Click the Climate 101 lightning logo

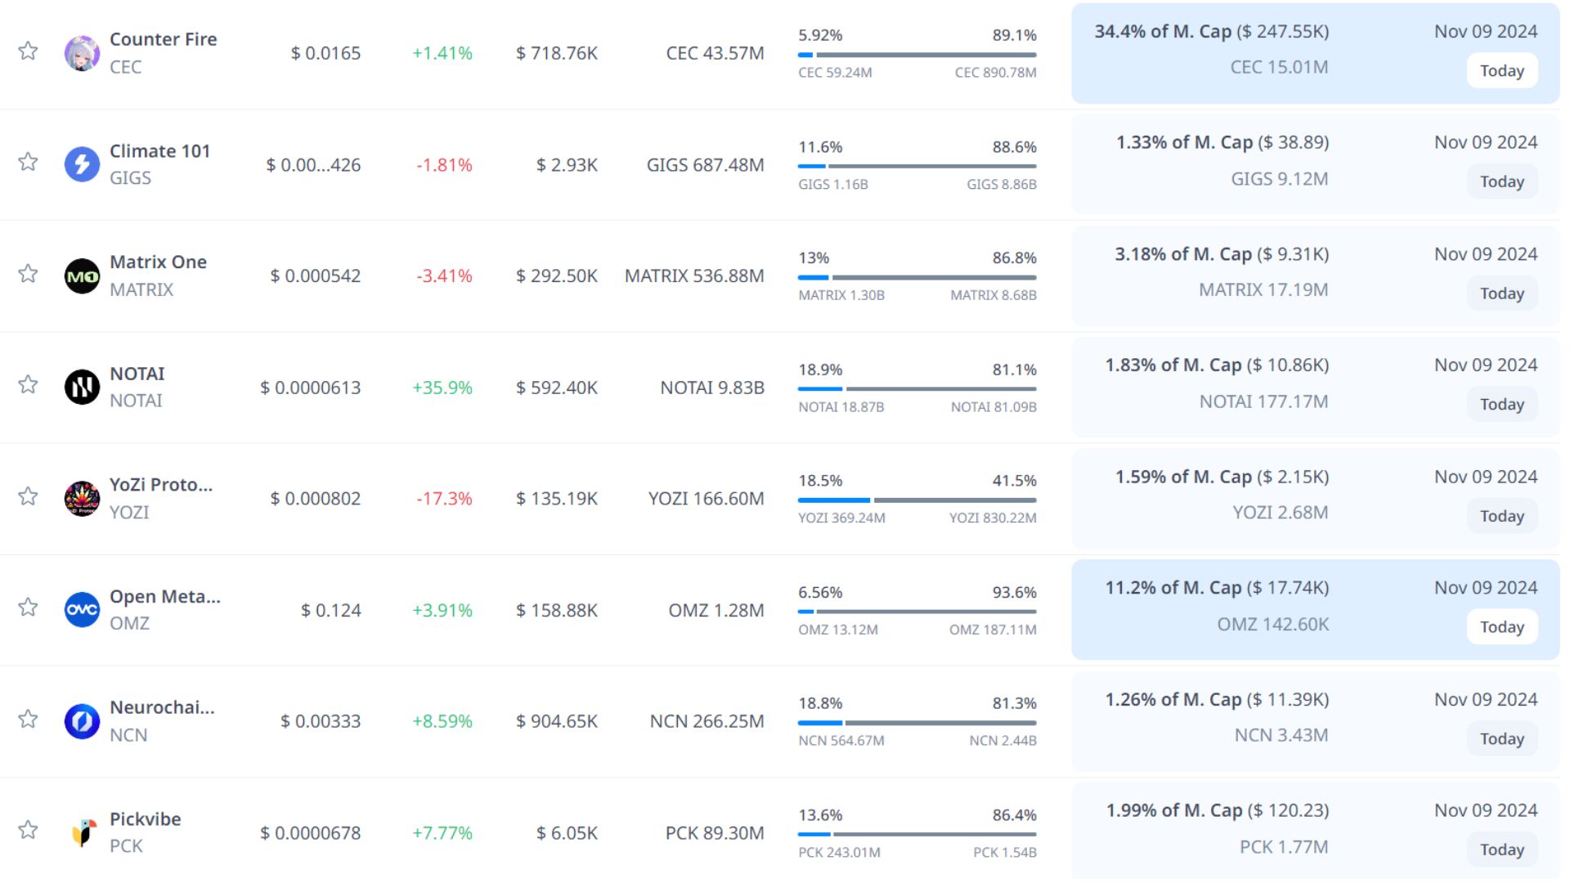[x=82, y=164]
